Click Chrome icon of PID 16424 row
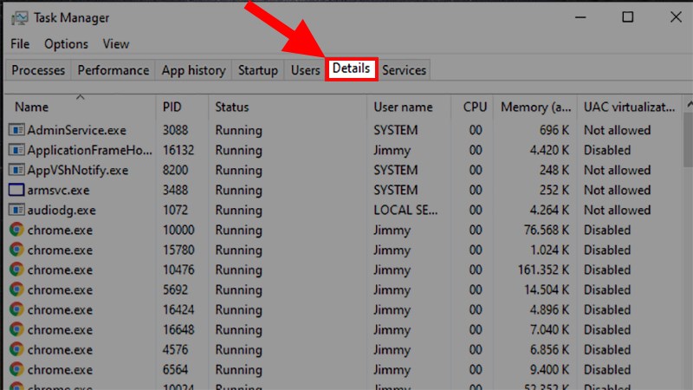693x390 pixels. coord(16,309)
